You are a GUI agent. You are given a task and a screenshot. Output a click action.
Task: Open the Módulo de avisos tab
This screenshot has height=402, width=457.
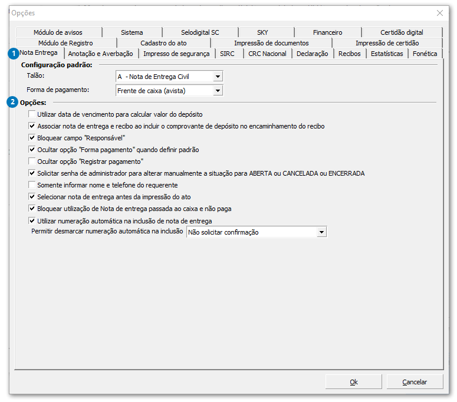[58, 32]
